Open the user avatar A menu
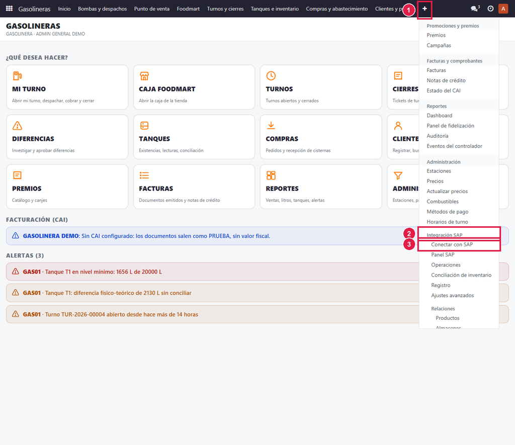This screenshot has height=445, width=515. tap(503, 9)
